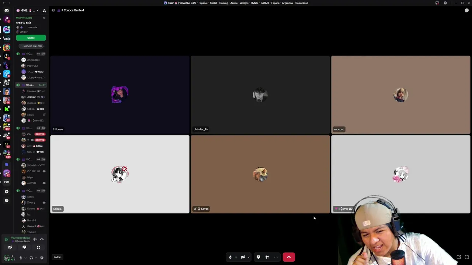Toggle camera in bottom call bar

click(243, 257)
